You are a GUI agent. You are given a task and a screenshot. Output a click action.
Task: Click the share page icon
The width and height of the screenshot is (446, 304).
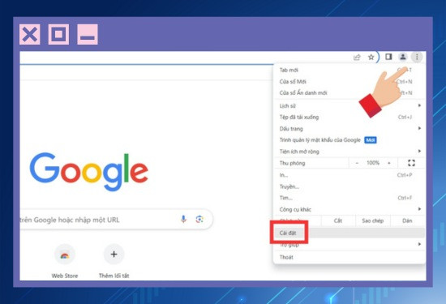click(x=357, y=58)
